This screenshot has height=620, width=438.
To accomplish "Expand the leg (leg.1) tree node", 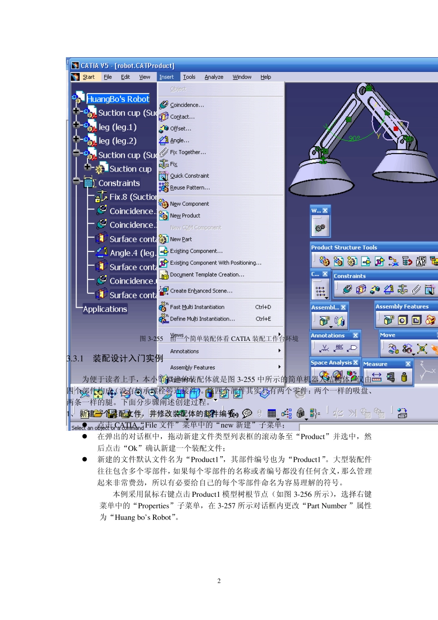I will [77, 125].
